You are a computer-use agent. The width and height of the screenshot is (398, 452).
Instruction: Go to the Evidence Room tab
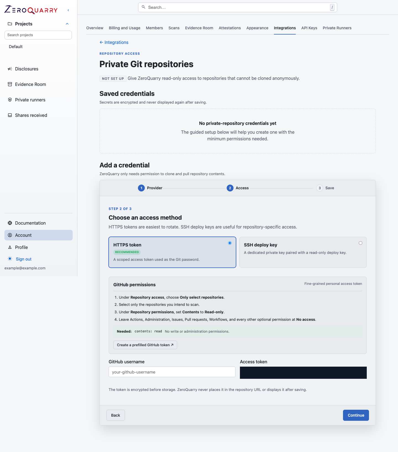(199, 28)
